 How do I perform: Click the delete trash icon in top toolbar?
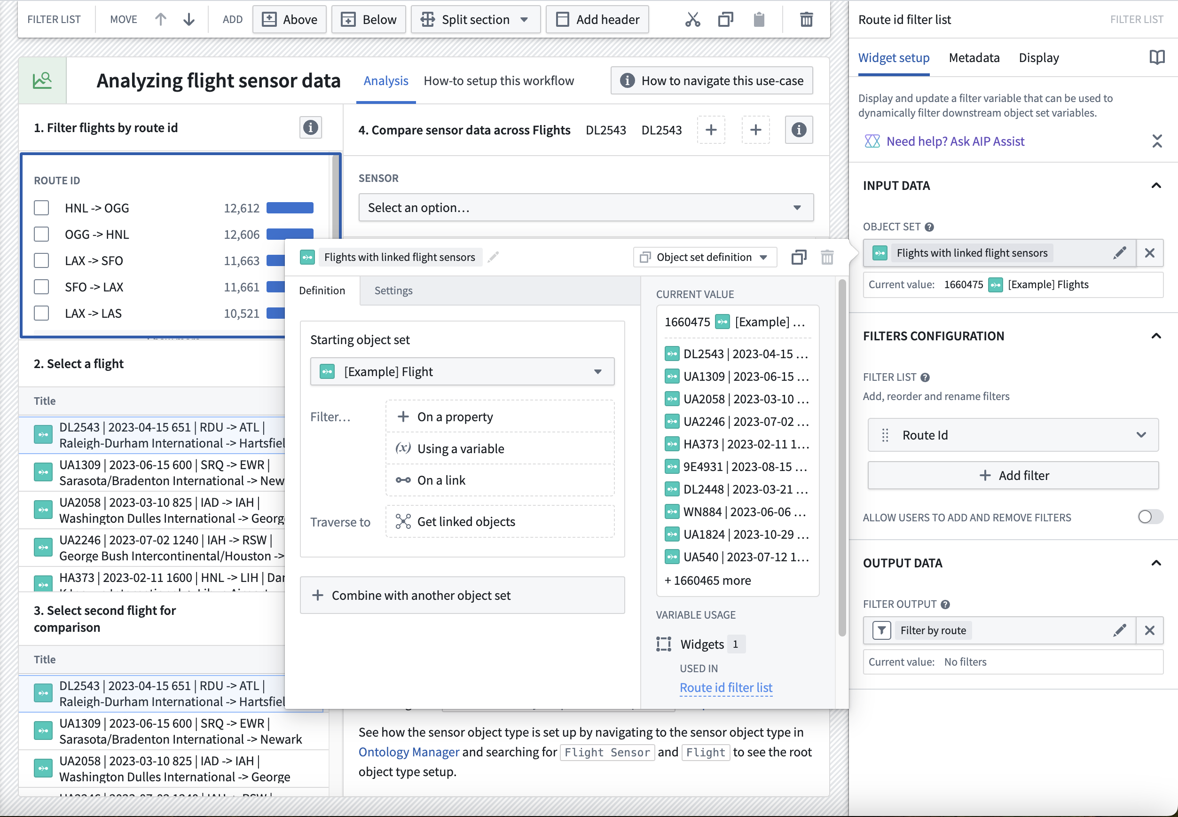coord(806,19)
